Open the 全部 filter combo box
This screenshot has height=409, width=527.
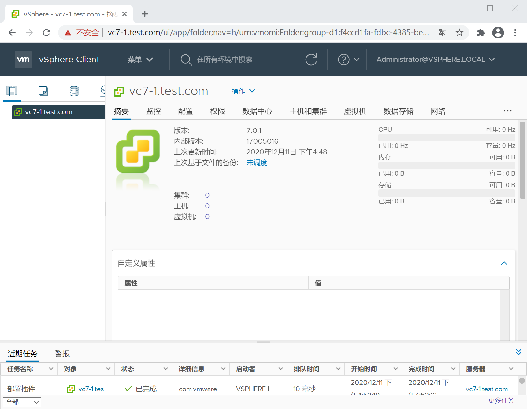[22, 402]
